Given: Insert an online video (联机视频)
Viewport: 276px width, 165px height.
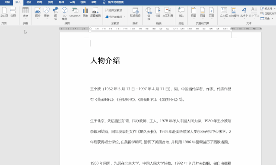Looking at the screenshot, I should point(135,12).
